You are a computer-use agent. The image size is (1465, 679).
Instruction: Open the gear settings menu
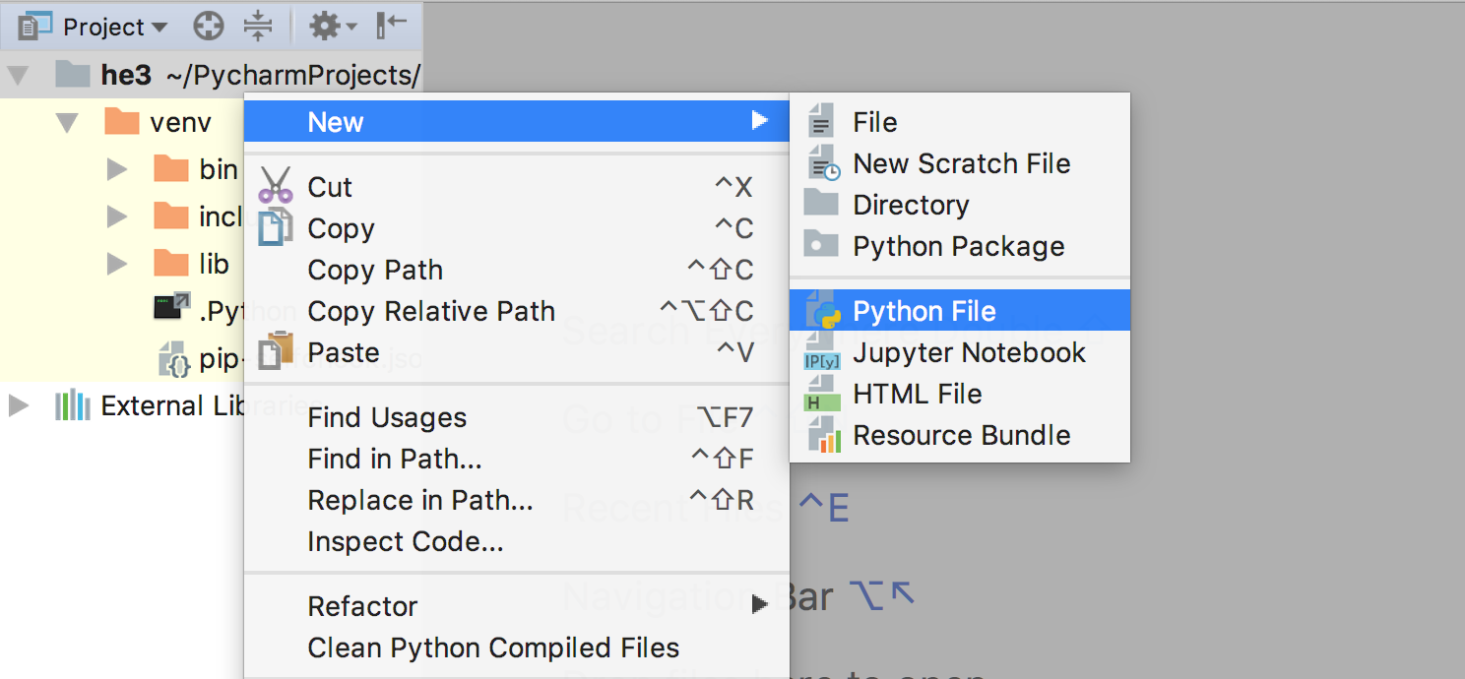[x=333, y=27]
